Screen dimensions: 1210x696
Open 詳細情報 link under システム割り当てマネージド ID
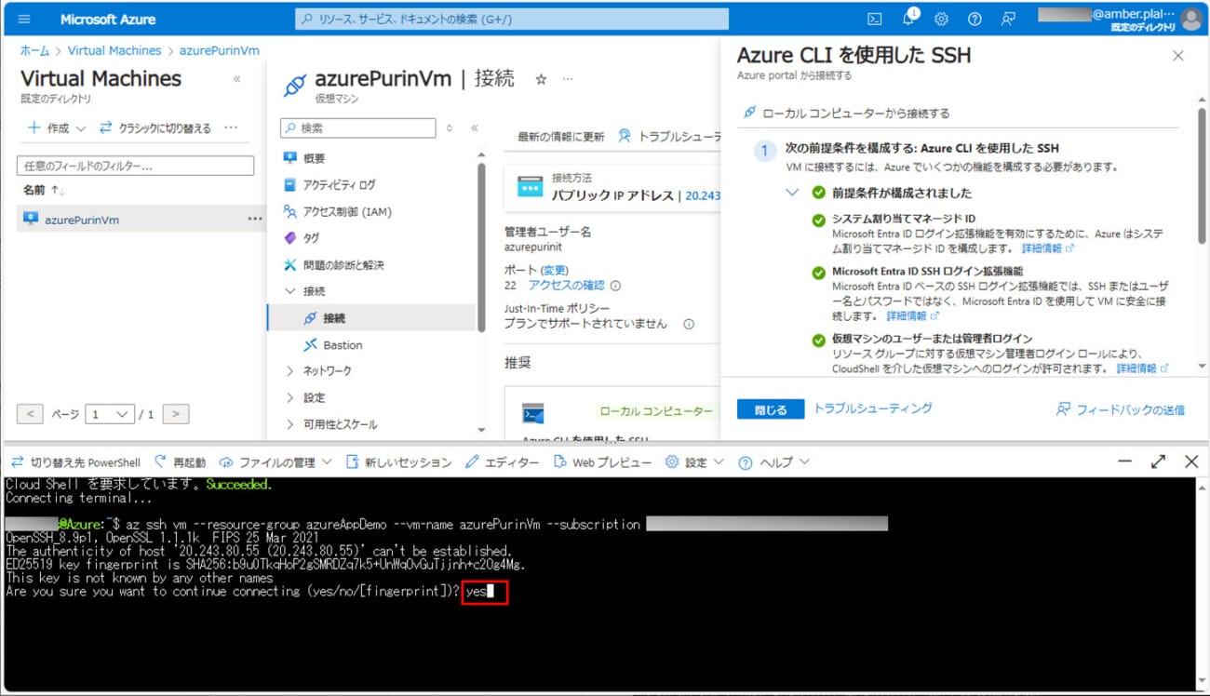point(1048,248)
